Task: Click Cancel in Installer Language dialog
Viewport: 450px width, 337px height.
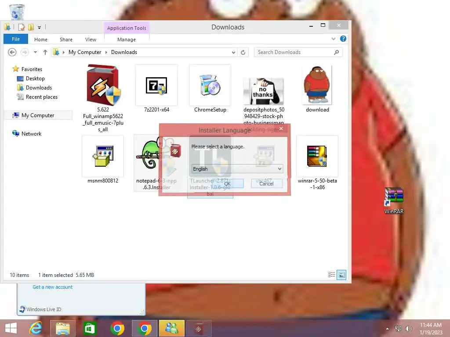Action: 267,184
